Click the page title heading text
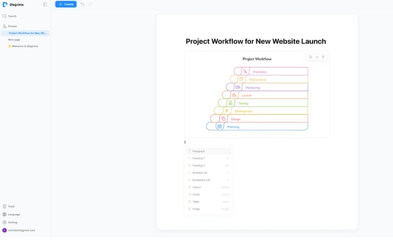The height and width of the screenshot is (245, 393). (256, 41)
